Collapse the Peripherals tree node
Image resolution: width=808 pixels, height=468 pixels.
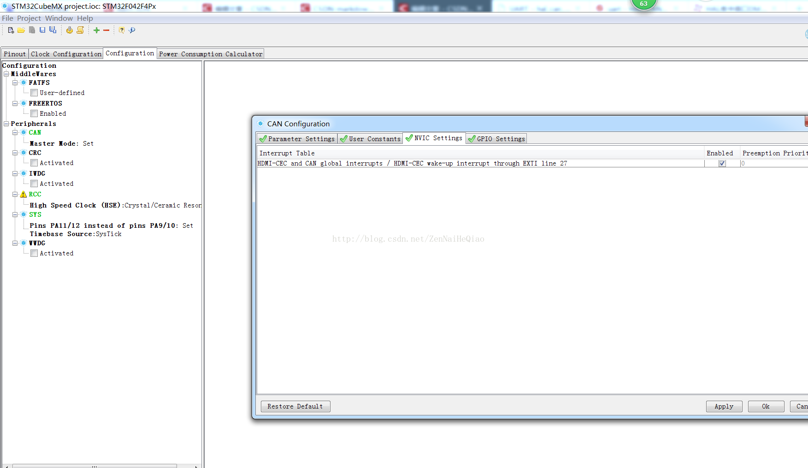point(6,124)
